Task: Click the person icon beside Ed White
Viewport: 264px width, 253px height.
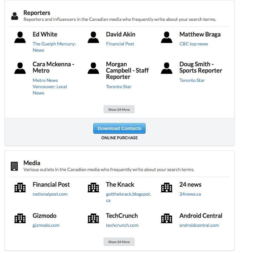Action: pyautogui.click(x=20, y=37)
